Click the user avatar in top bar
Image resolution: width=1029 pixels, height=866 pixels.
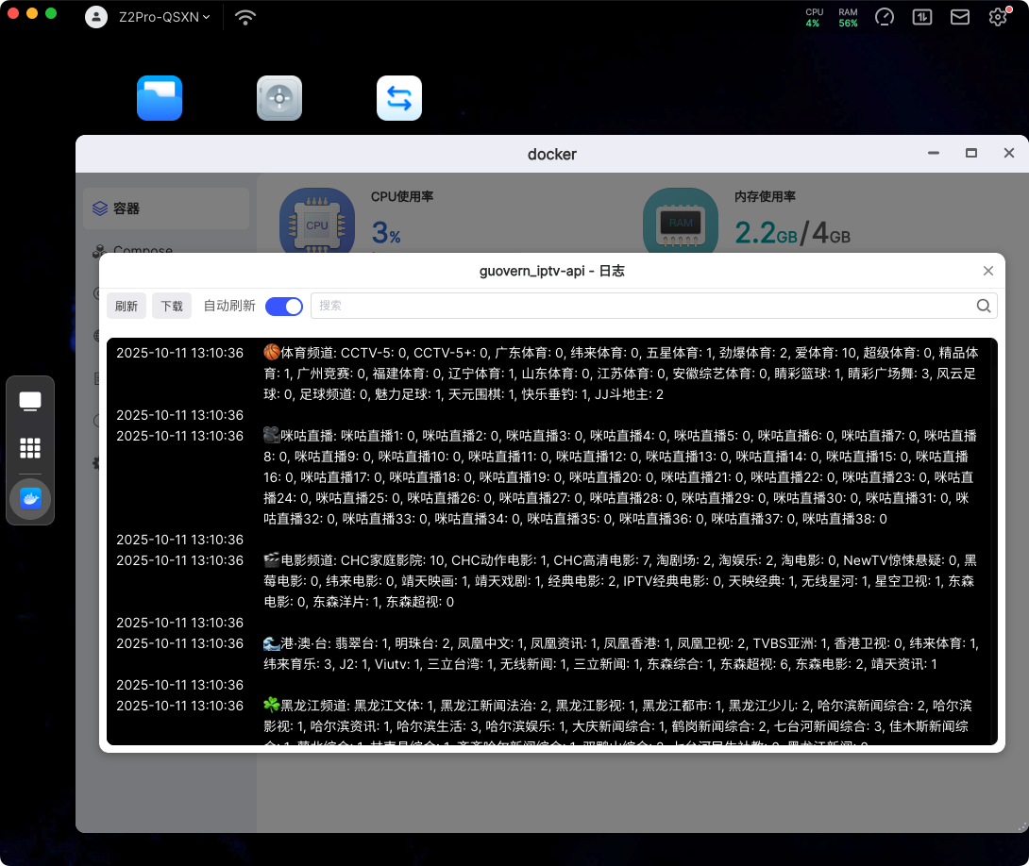click(96, 17)
